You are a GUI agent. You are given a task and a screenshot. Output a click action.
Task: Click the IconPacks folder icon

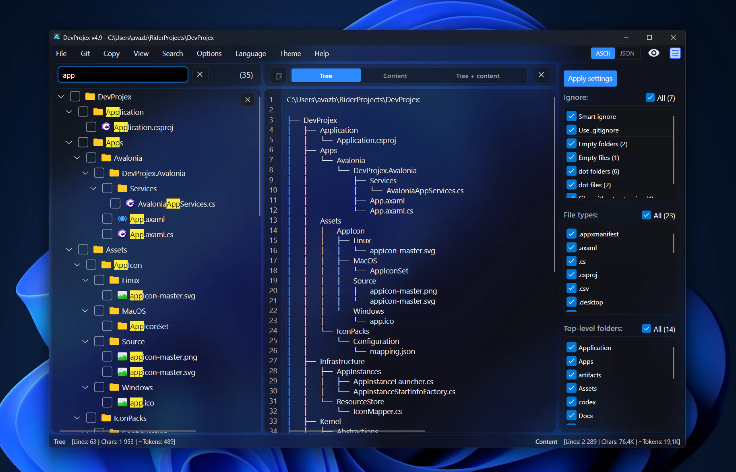coord(106,418)
